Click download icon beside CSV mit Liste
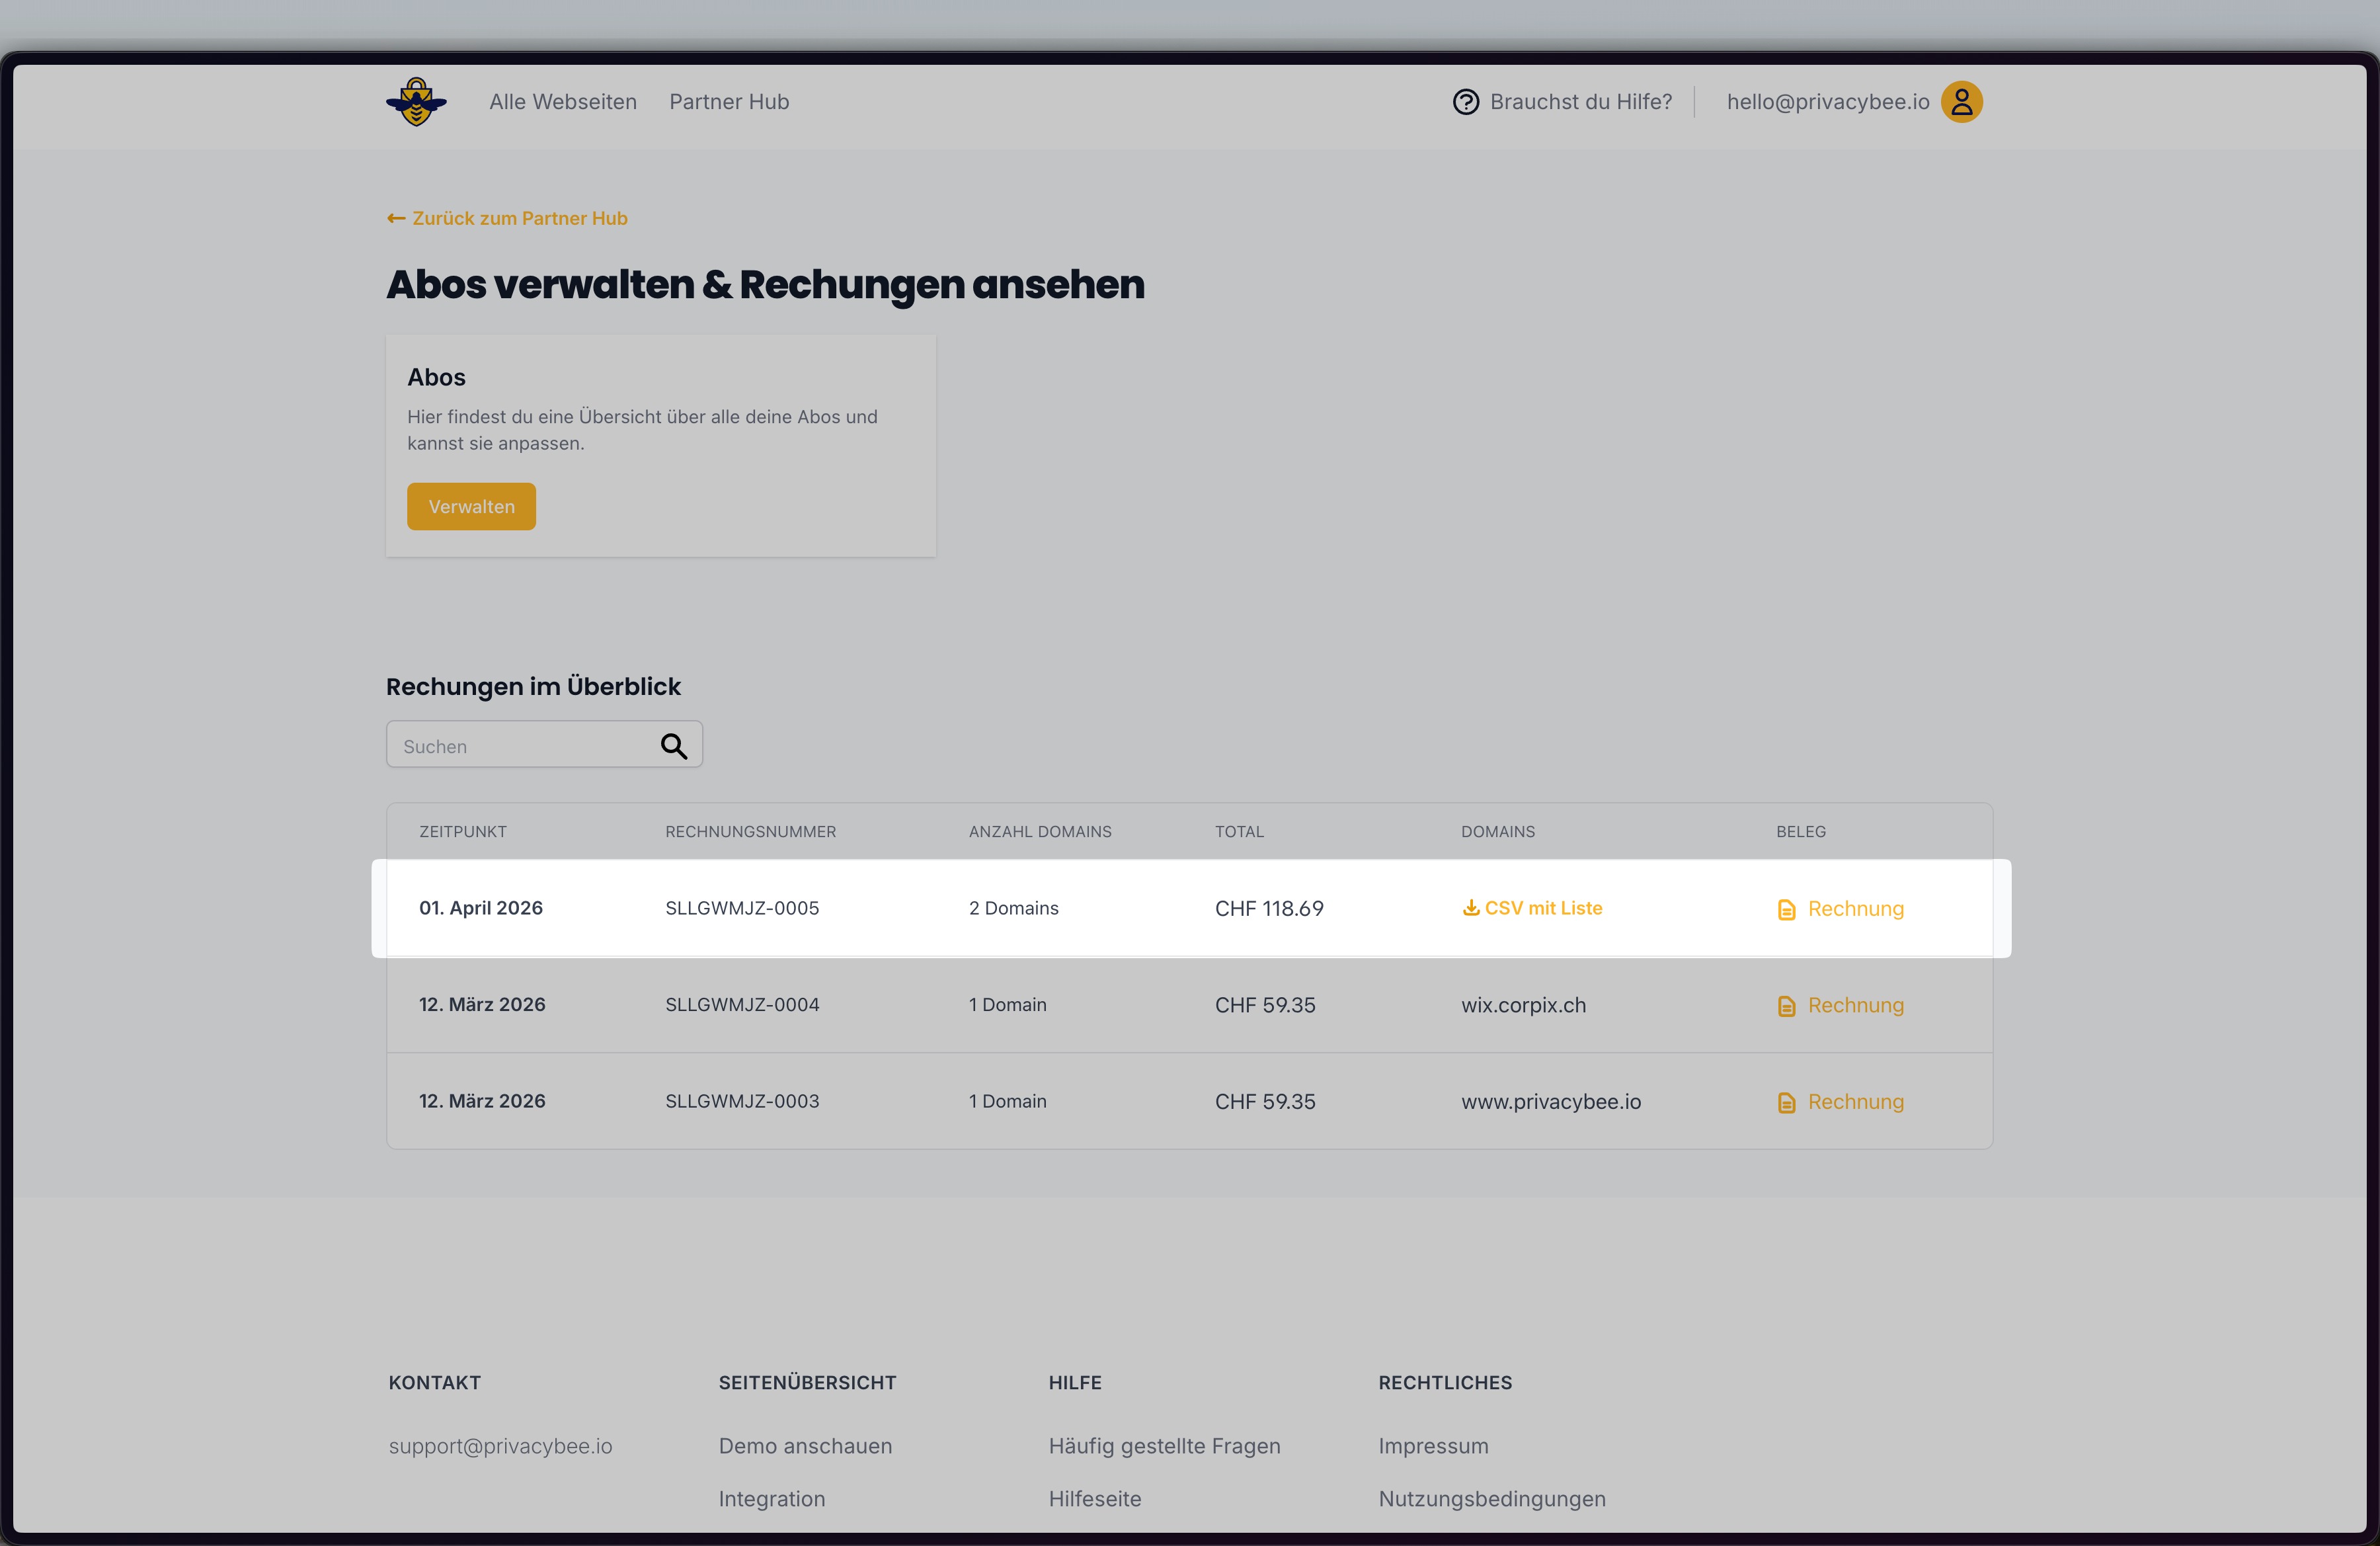Image resolution: width=2380 pixels, height=1546 pixels. (x=1470, y=908)
